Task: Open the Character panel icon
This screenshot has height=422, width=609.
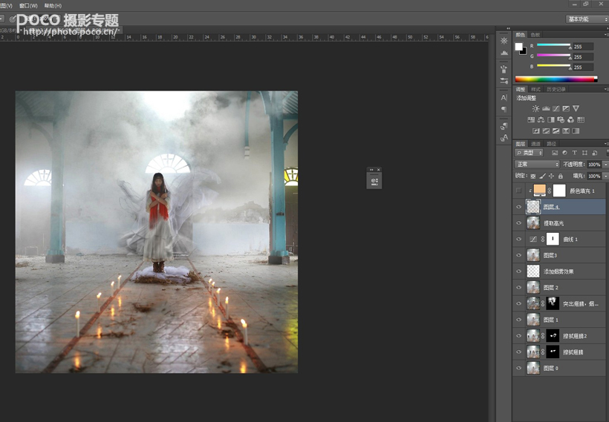Action: point(504,98)
